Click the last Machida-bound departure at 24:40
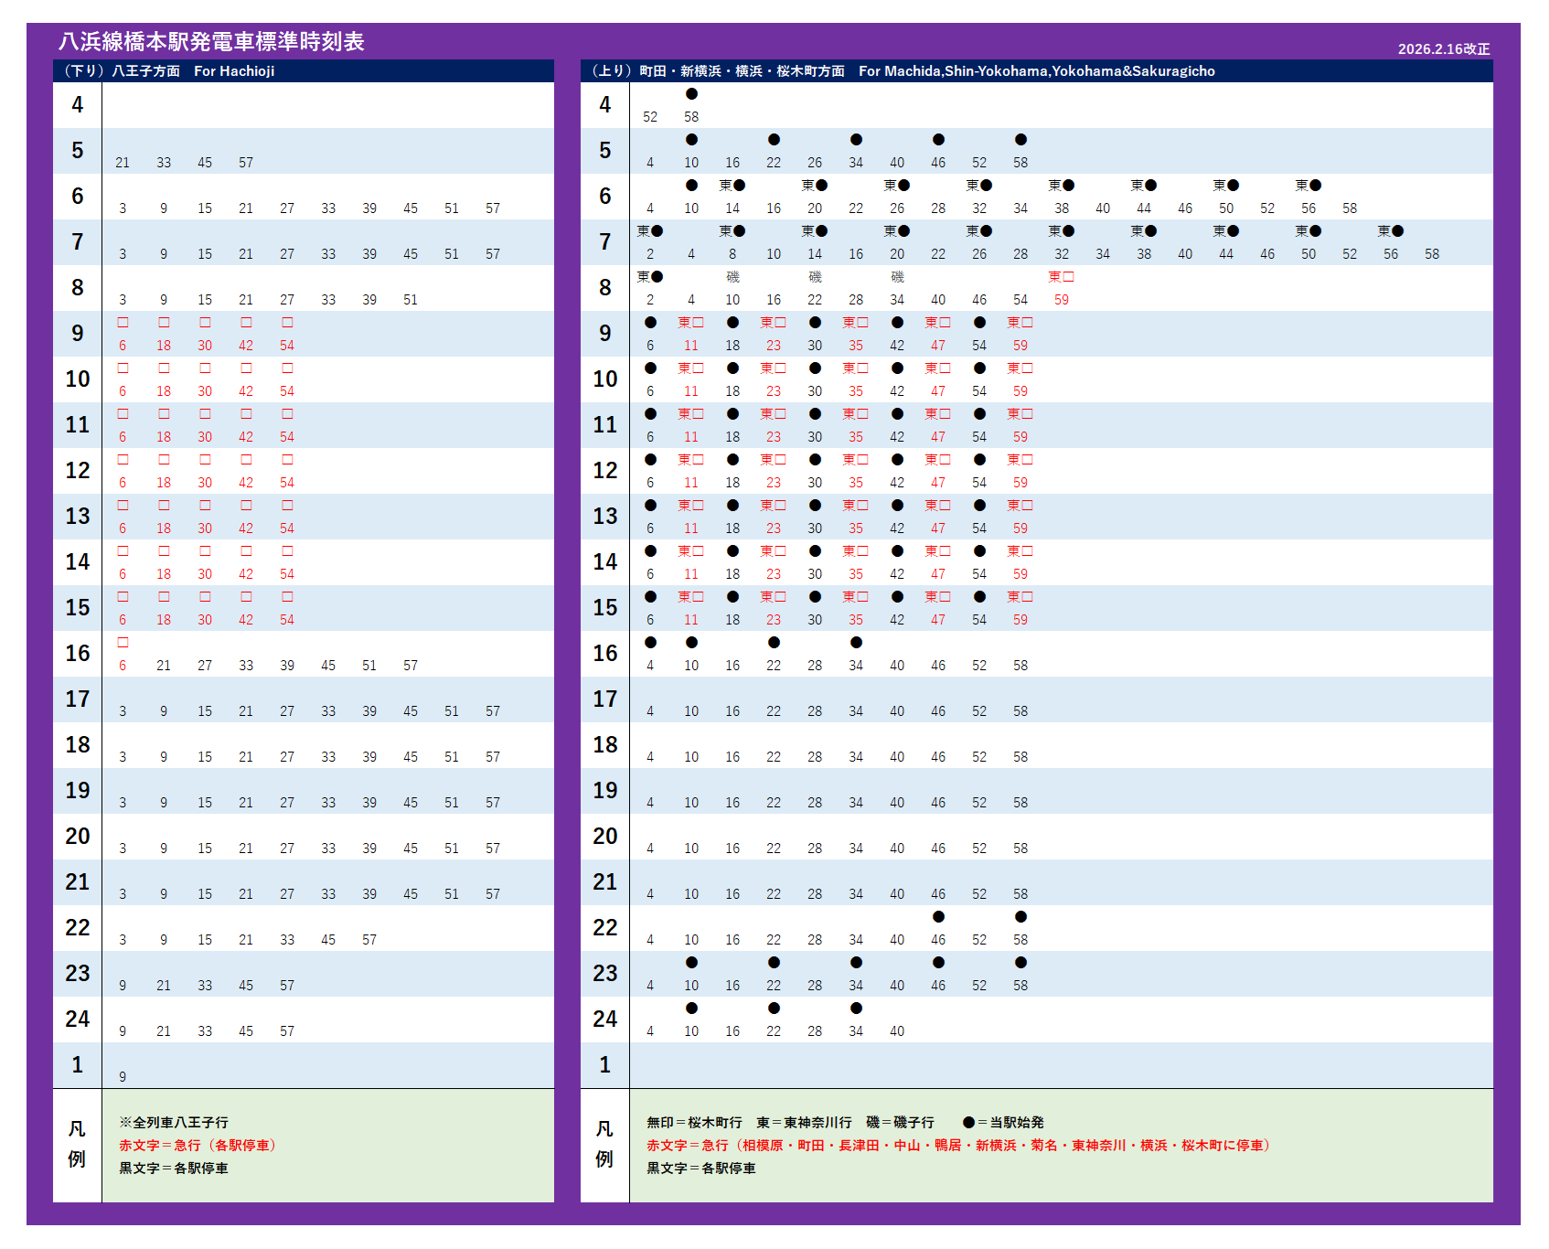This screenshot has height=1249, width=1549. 897,1031
